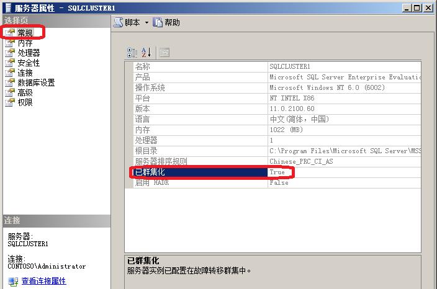Screen dimensions: 437x289
Task: Select the 已群集化 property row
Action: point(200,172)
